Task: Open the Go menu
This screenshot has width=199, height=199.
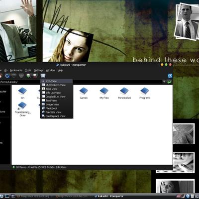Action: (x=6, y=70)
